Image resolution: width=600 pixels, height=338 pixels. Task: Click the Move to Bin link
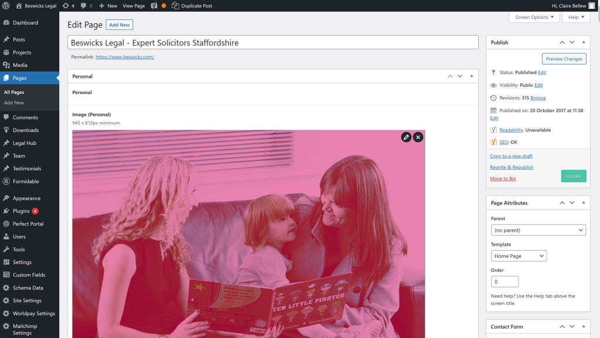(x=503, y=178)
